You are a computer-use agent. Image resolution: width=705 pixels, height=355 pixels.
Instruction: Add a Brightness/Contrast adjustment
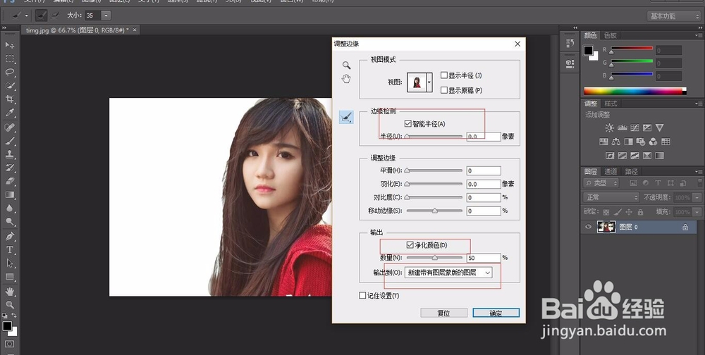click(609, 128)
